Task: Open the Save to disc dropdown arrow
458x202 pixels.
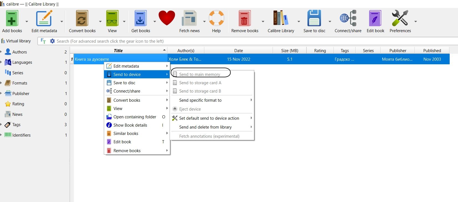Action: click(330, 21)
